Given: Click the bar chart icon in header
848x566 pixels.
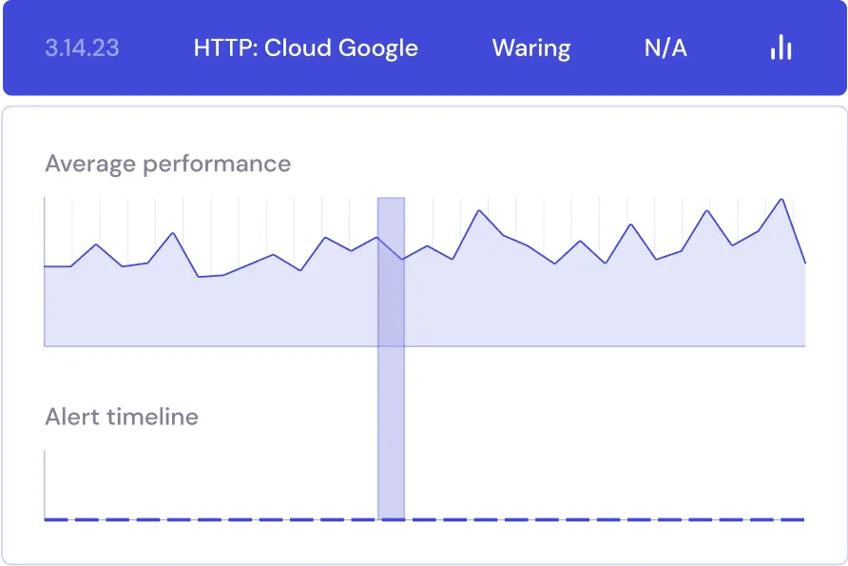Looking at the screenshot, I should coord(781,48).
